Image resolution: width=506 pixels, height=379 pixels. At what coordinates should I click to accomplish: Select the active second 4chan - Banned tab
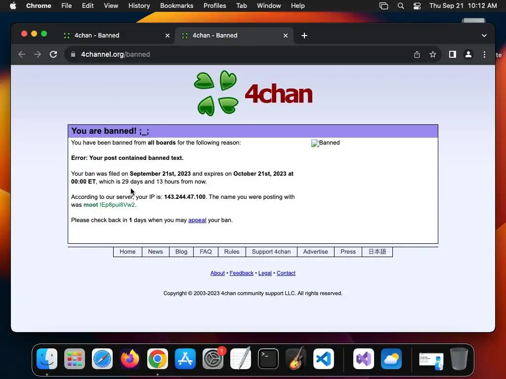(x=234, y=36)
